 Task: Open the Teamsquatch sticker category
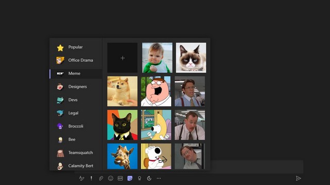tap(76, 153)
